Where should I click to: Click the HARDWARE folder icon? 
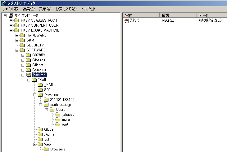tap(23, 35)
